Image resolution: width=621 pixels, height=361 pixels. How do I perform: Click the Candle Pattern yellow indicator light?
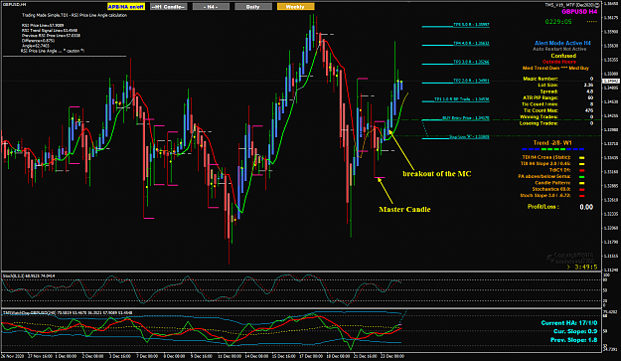pyautogui.click(x=582, y=183)
